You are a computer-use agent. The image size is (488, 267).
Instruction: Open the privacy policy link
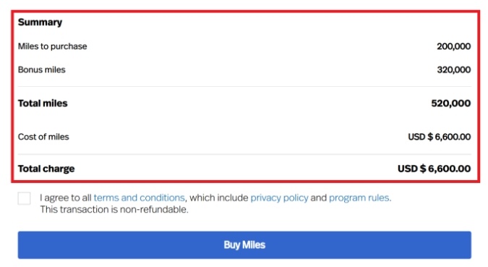(279, 198)
